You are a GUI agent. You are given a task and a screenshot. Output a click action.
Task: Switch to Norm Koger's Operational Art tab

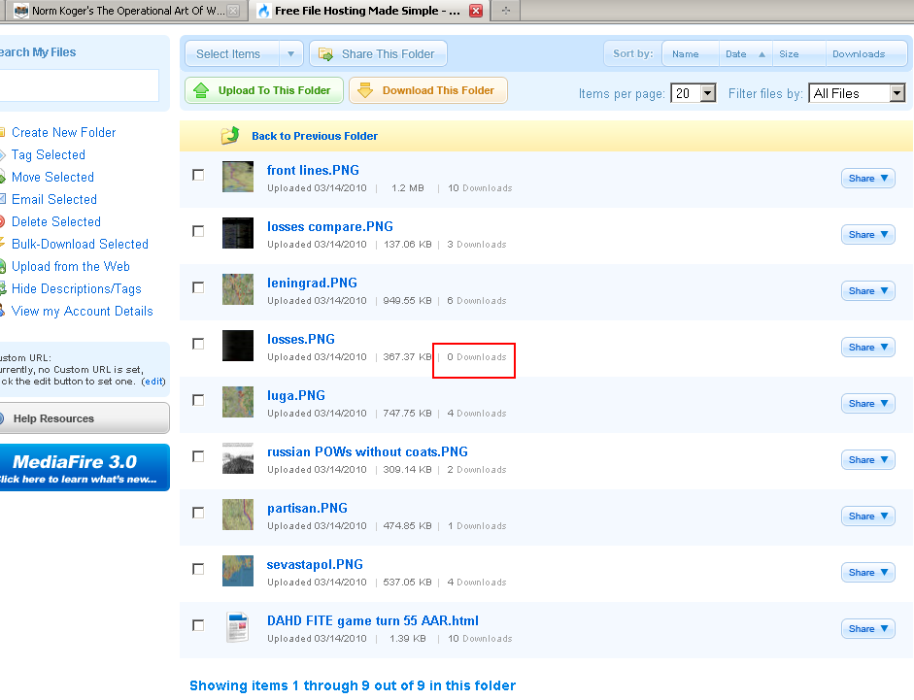[125, 11]
